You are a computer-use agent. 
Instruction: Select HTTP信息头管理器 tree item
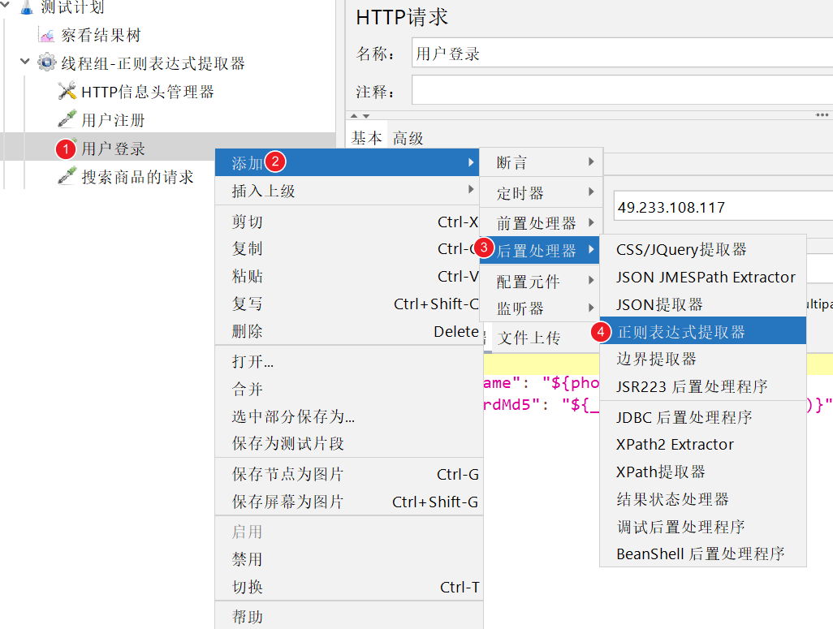(147, 92)
